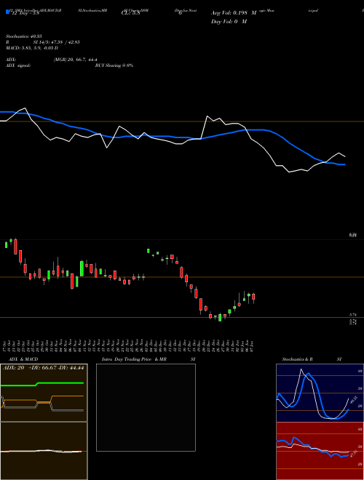Open the Intra Day Trading Price panel
Viewport: 364px width, 480px height.
(146, 407)
